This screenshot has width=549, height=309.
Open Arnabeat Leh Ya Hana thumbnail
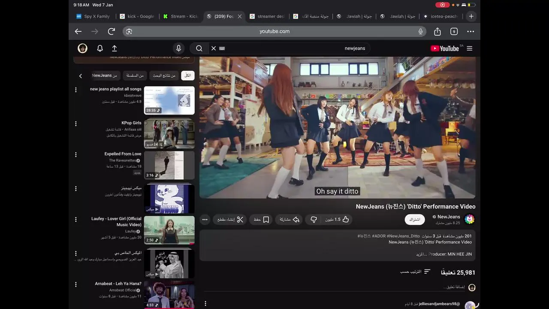(169, 295)
